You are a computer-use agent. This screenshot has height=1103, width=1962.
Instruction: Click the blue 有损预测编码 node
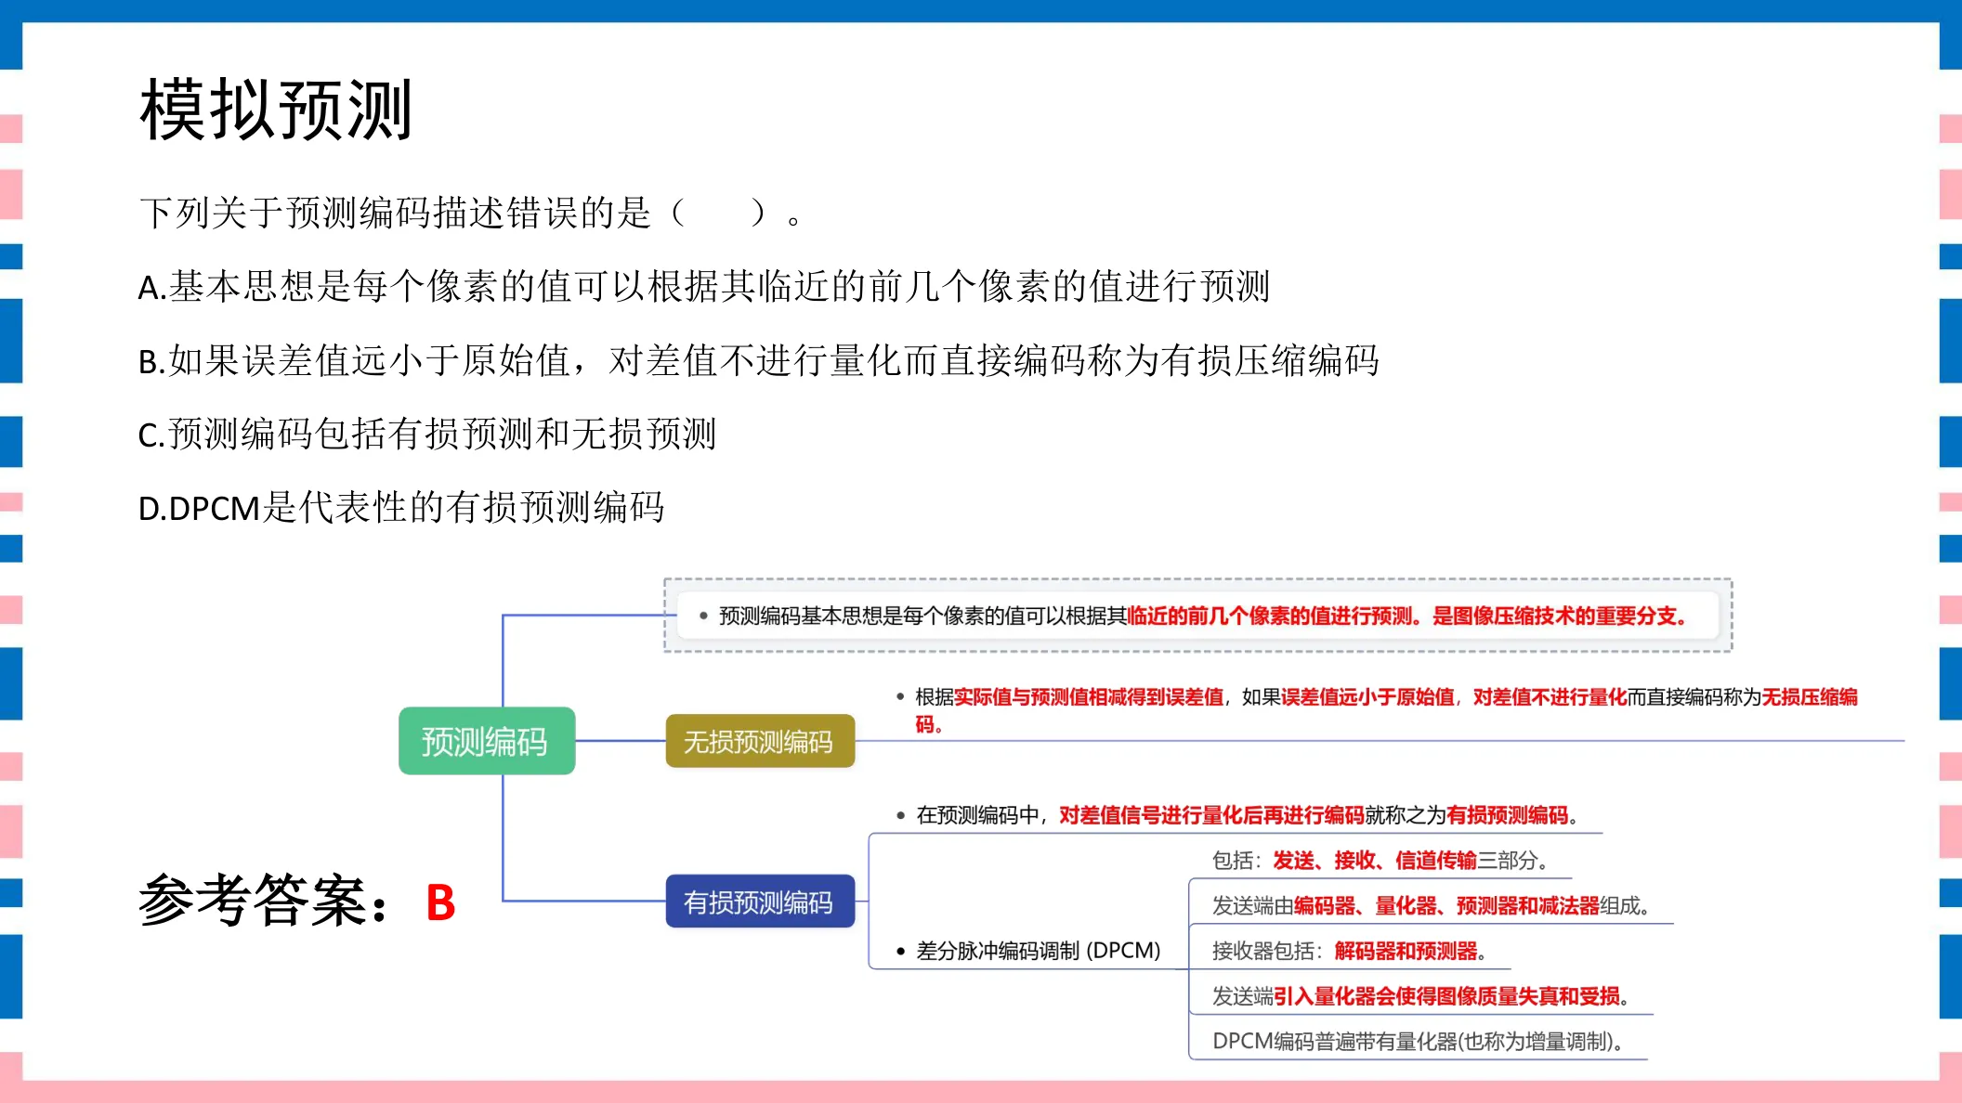[x=760, y=902]
